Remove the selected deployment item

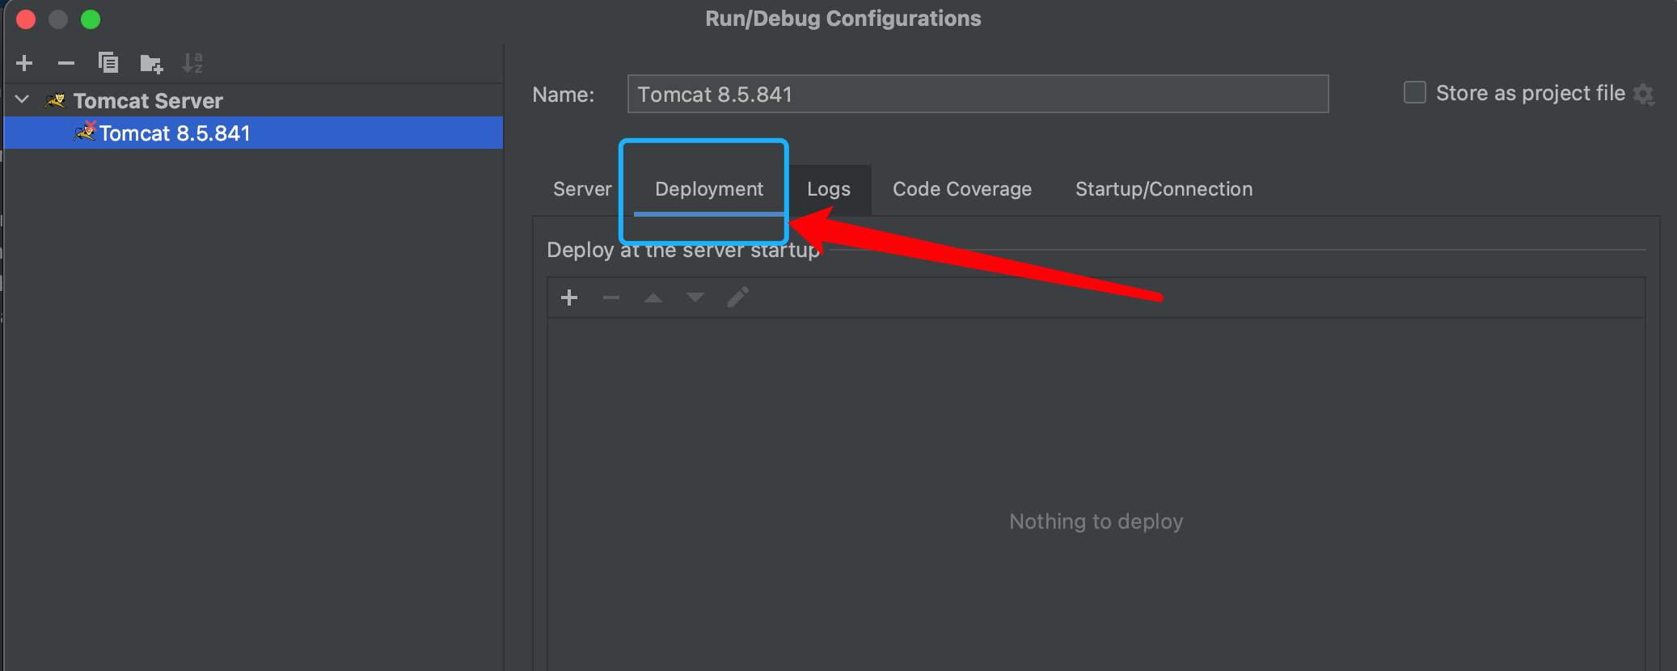click(611, 298)
